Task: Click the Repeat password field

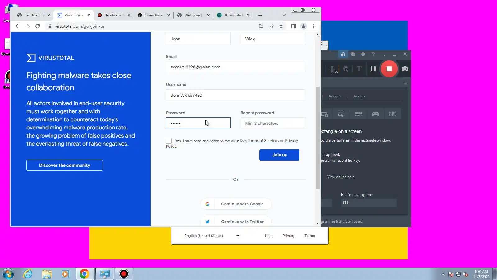Action: click(273, 123)
